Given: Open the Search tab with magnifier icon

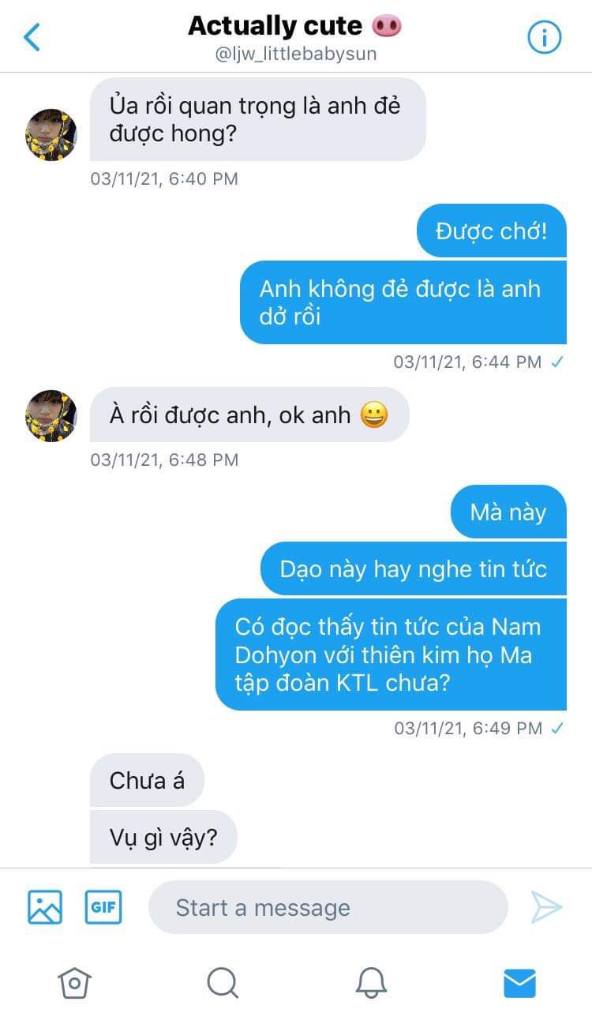Looking at the screenshot, I should (x=223, y=983).
